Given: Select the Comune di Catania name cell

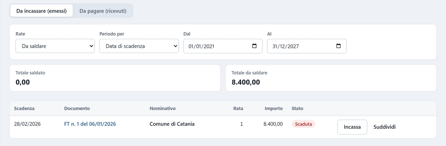Looking at the screenshot, I should pyautogui.click(x=172, y=124).
